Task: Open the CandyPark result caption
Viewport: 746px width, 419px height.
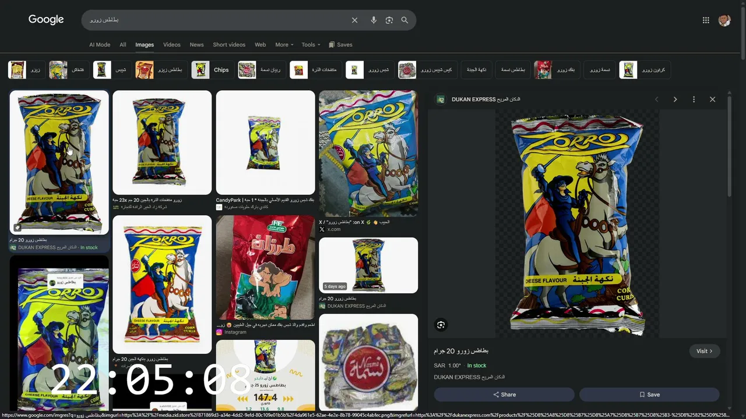Action: [265, 200]
